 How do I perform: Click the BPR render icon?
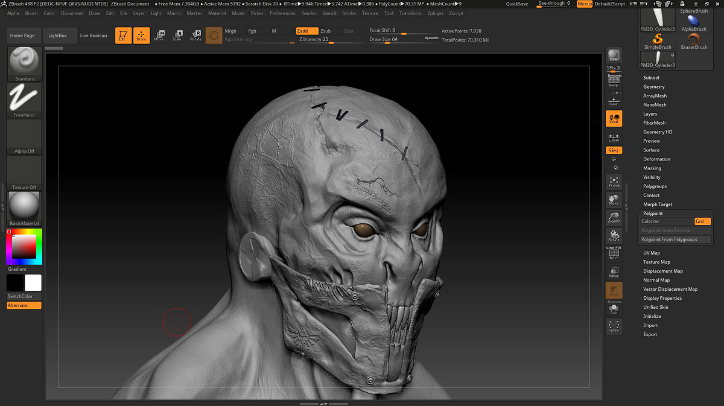tap(614, 56)
